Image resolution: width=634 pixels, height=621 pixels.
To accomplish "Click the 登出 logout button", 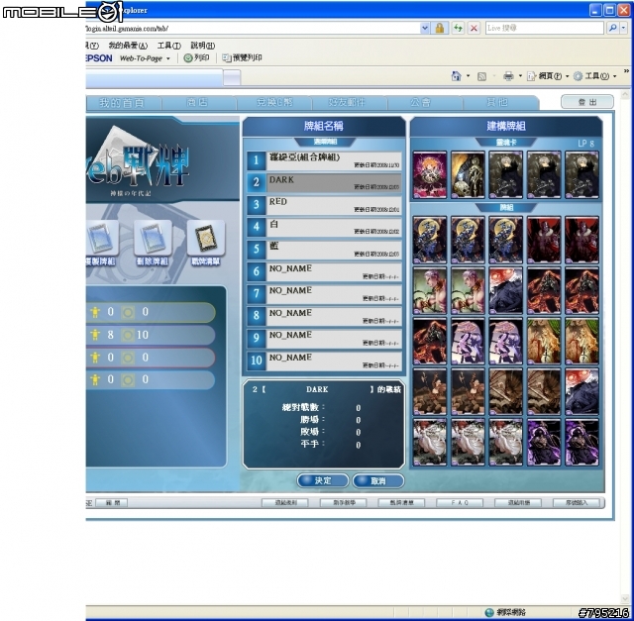I will (x=587, y=102).
